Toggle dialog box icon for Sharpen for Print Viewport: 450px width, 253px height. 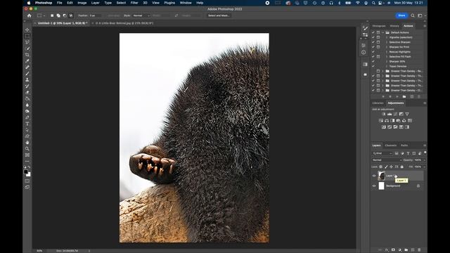(x=378, y=47)
